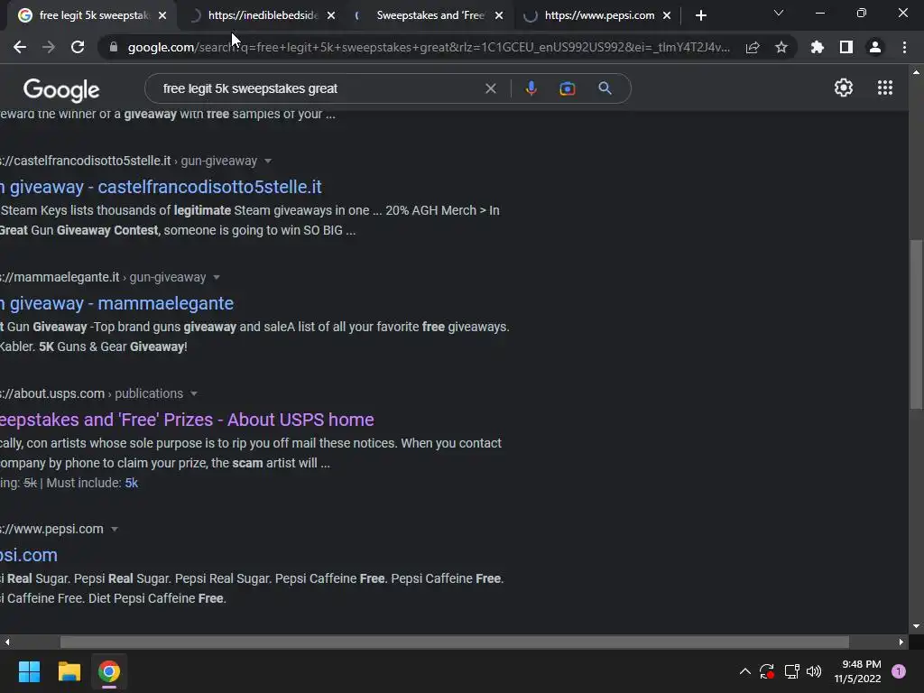Viewport: 924px width, 693px height.
Task: Click the scroll up arrow button
Action: tap(916, 72)
